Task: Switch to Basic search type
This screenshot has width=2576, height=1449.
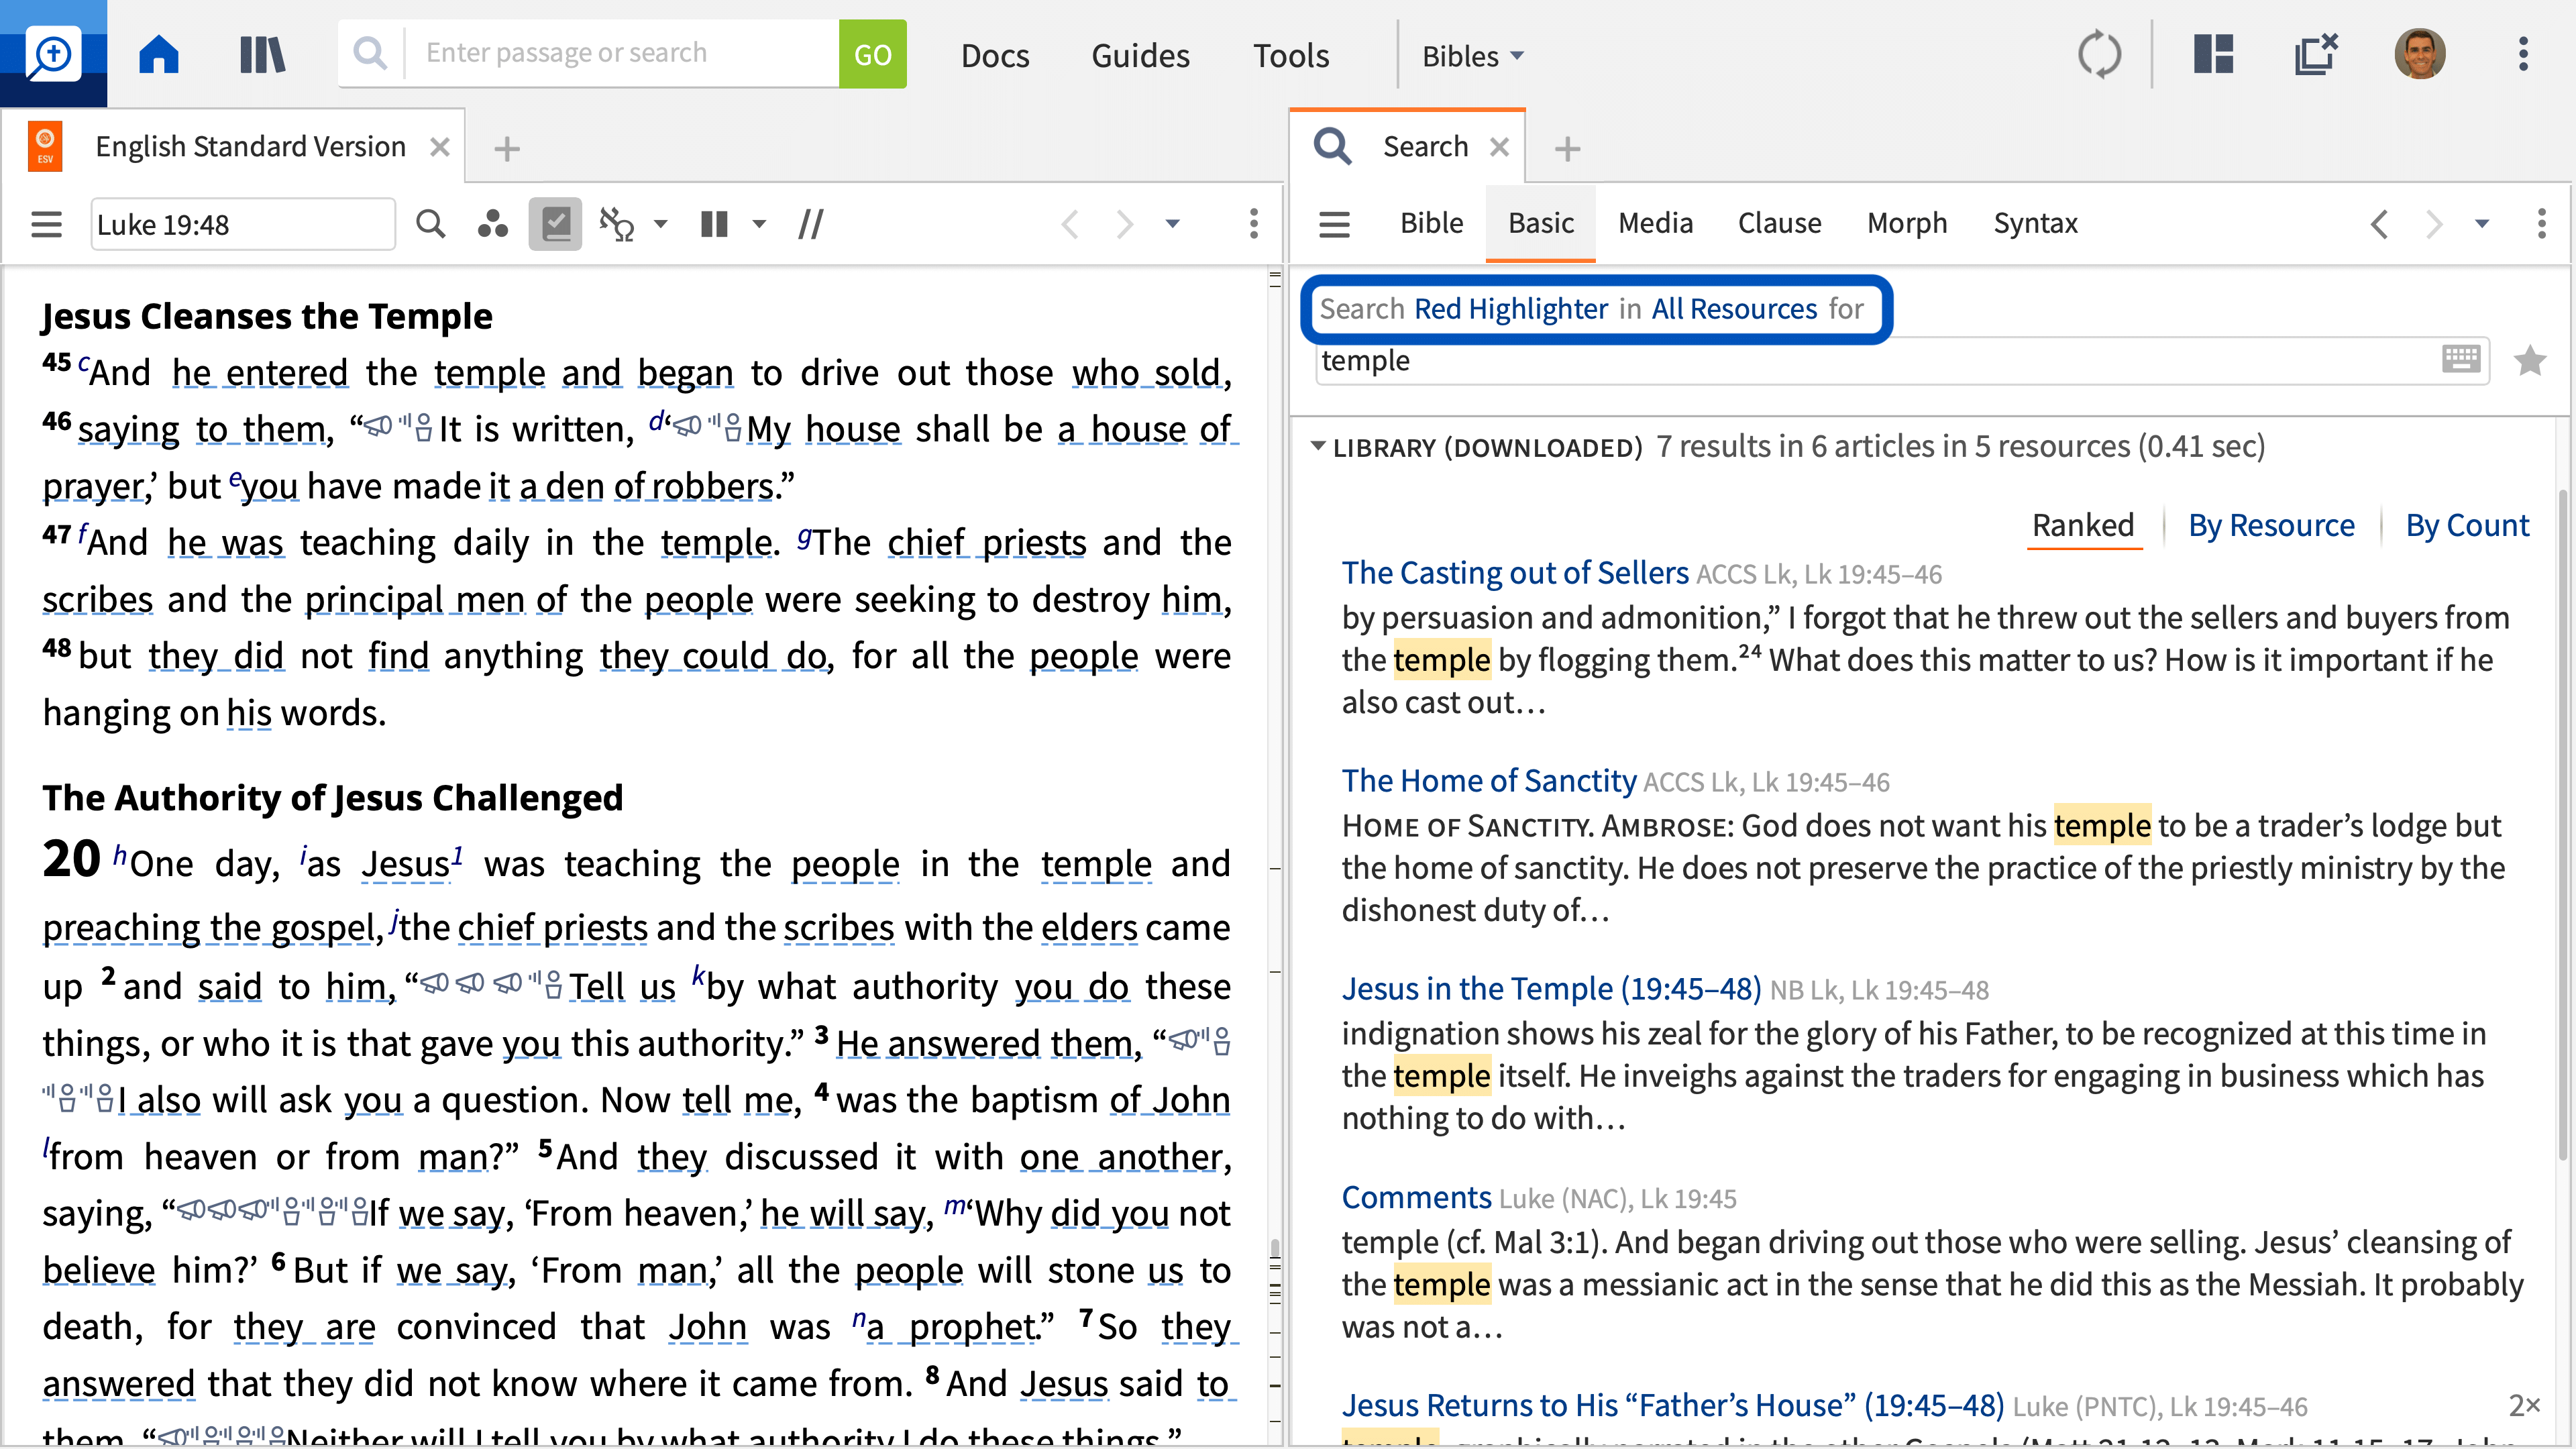Action: (x=1541, y=223)
